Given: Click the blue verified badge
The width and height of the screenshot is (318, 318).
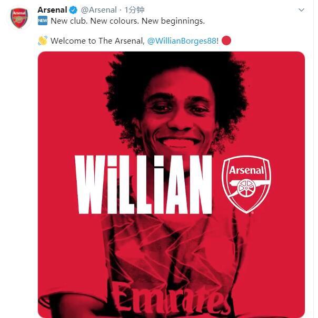Looking at the screenshot, I should click(x=74, y=10).
